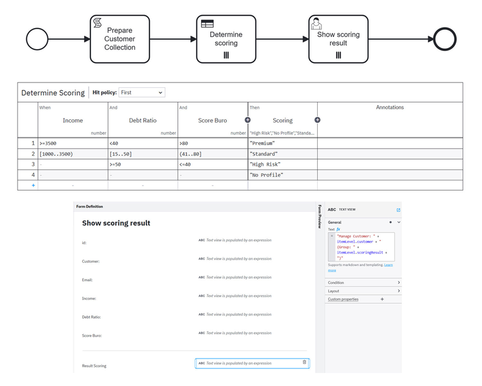Image resolution: width=482 pixels, height=386 pixels.
Task: Open the Learn more link
Action: point(389,265)
